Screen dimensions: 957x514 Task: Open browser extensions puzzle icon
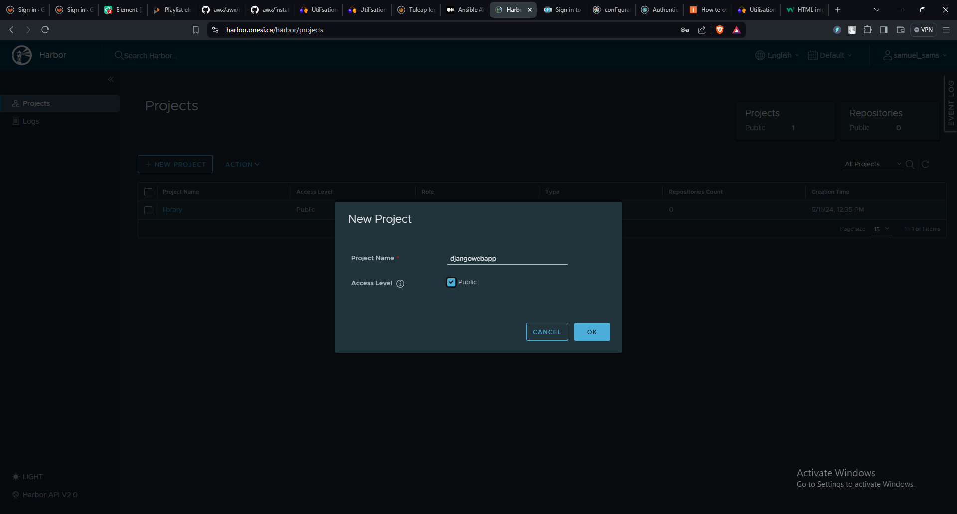coord(867,30)
